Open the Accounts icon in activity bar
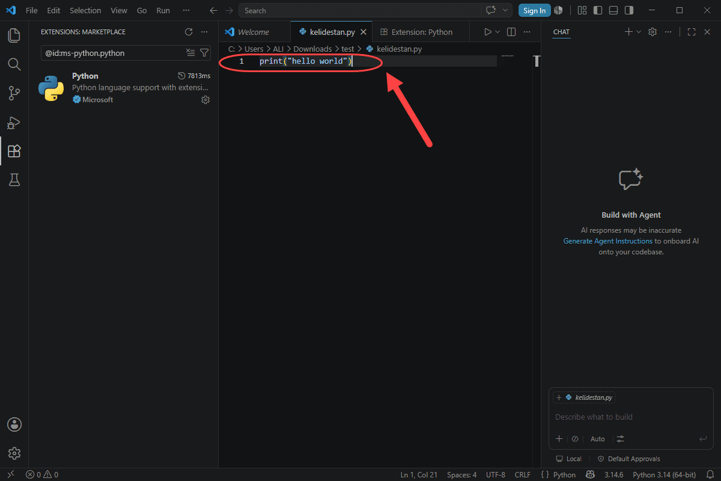Image resolution: width=721 pixels, height=481 pixels. [x=14, y=424]
